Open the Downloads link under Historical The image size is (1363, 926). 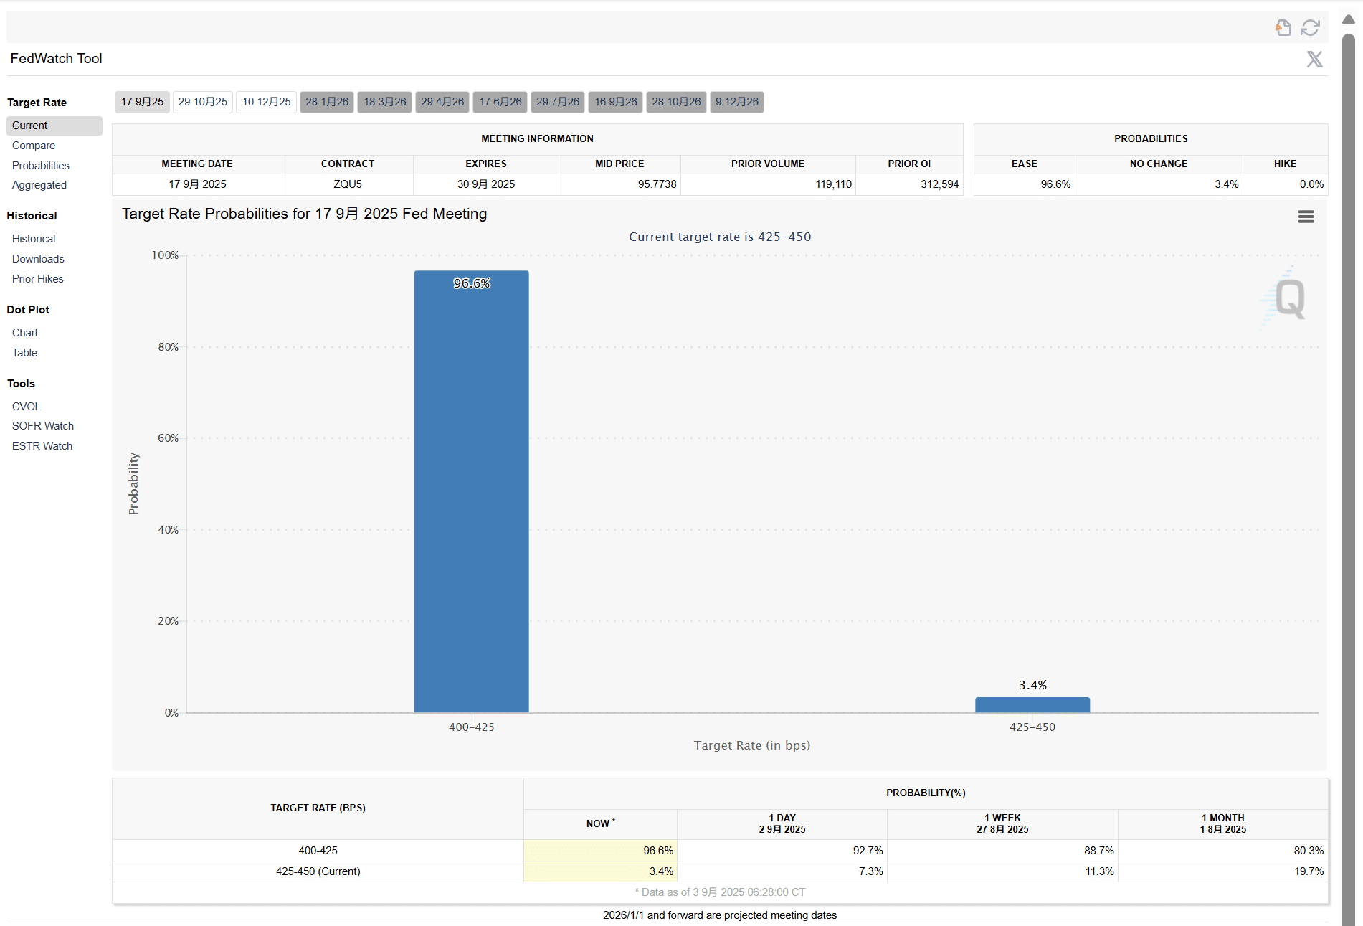coord(38,259)
